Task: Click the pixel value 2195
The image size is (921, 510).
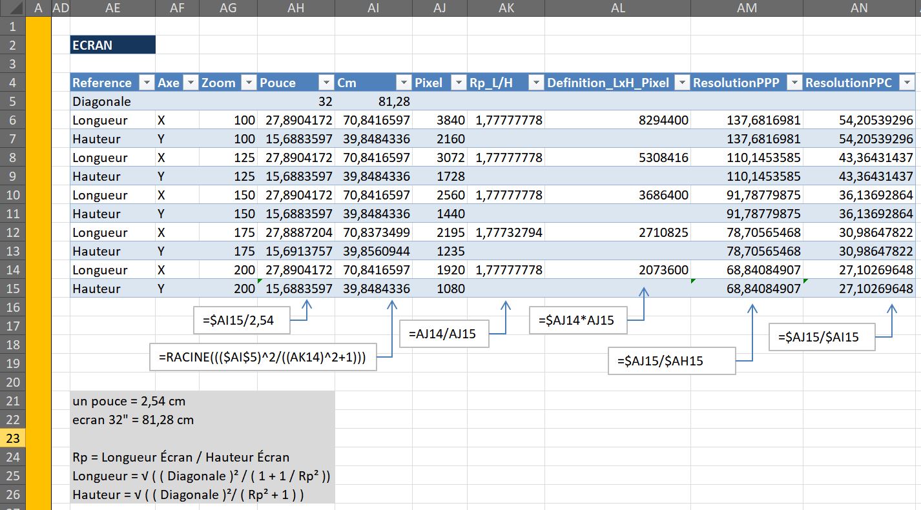Action: (440, 232)
